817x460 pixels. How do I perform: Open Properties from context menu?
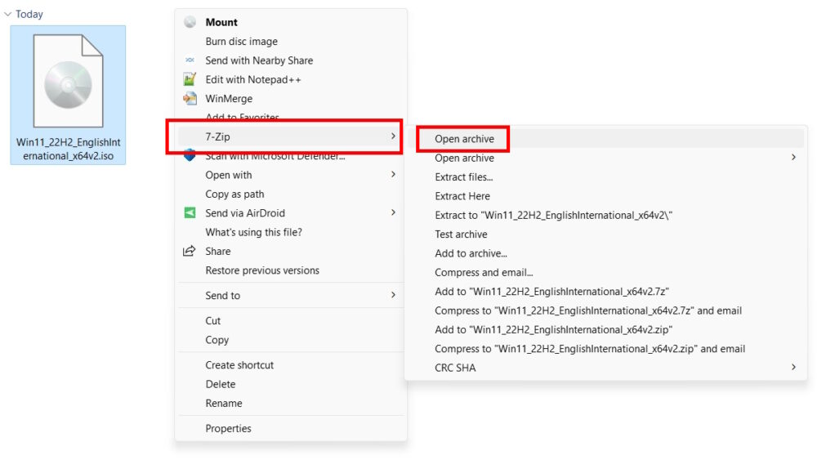[x=228, y=428]
